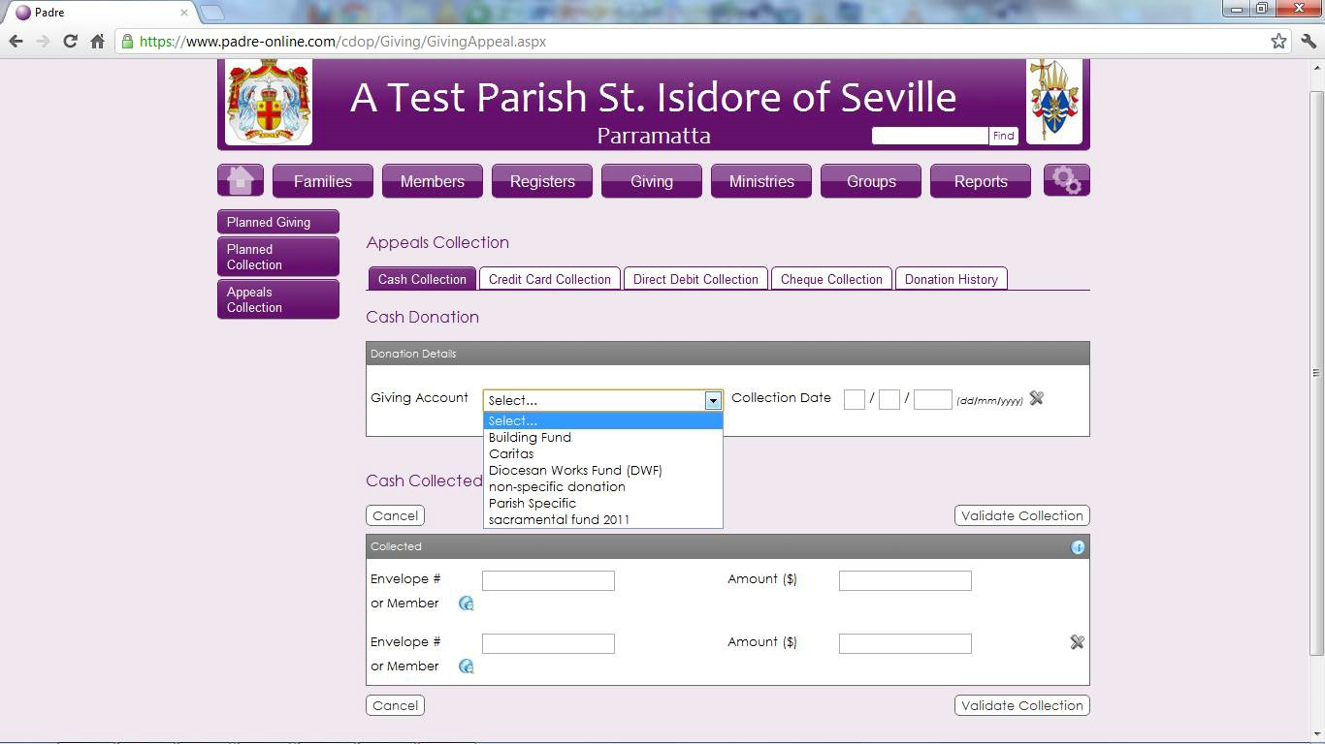
Task: Switch to Direct Debit Collection tab
Action: pos(695,279)
